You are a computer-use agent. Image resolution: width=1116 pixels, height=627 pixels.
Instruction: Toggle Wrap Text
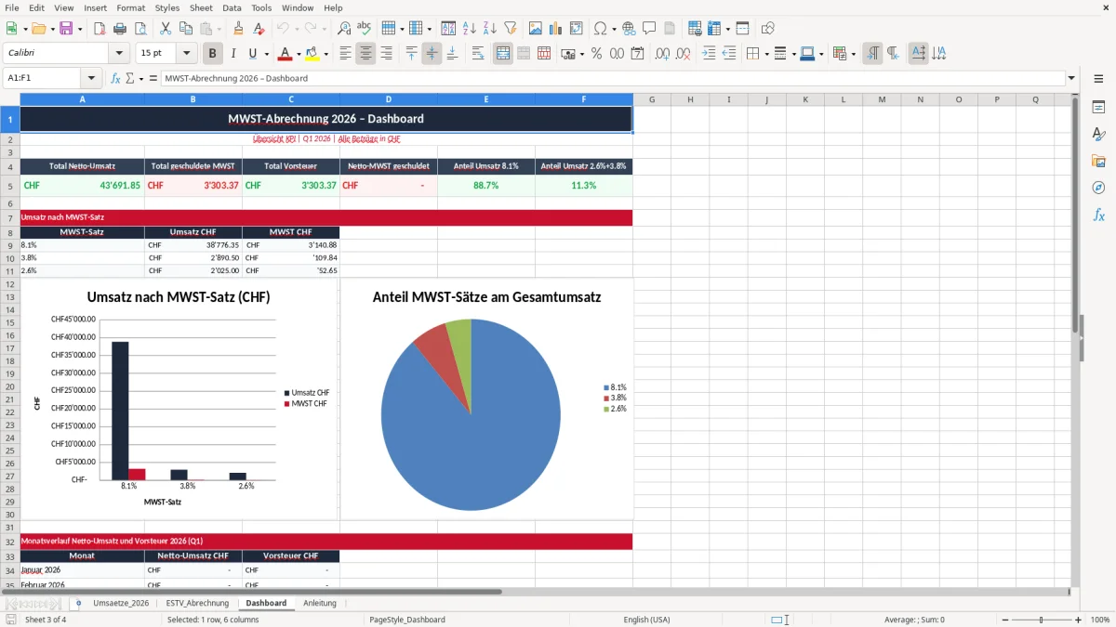pos(478,54)
